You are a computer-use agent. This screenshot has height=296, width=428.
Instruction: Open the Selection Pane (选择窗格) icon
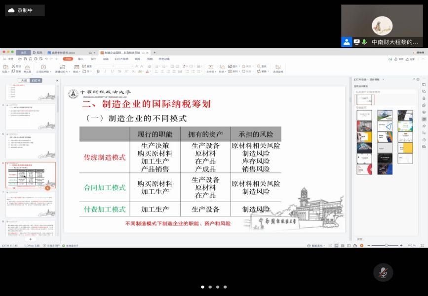[278, 67]
